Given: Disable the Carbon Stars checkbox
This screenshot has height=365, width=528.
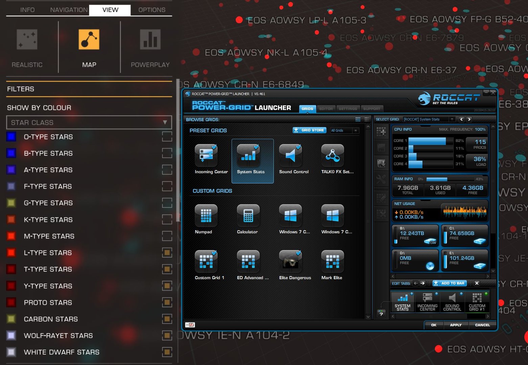Looking at the screenshot, I should (x=167, y=319).
